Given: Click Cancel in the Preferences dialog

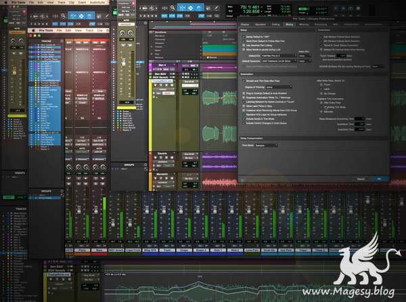Looking at the screenshot, I should click(x=361, y=179).
